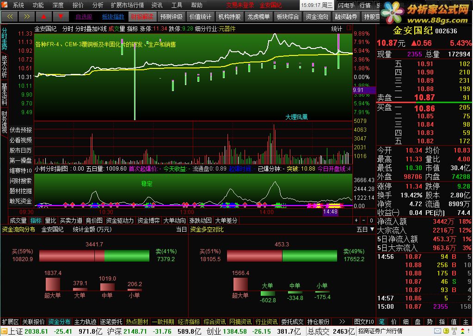The width and height of the screenshot is (473, 336).
Task: Open the 势 trend tab icon
Action: (430, 322)
